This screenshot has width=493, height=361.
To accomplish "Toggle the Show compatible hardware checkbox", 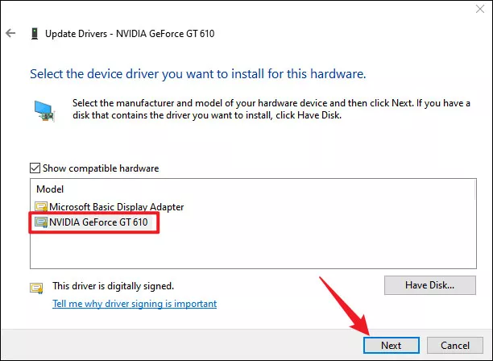I will coord(35,168).
